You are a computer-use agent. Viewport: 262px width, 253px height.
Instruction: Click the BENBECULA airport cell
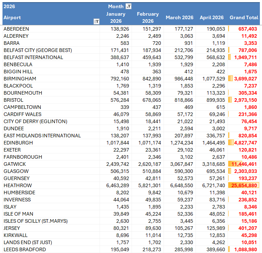[18, 64]
